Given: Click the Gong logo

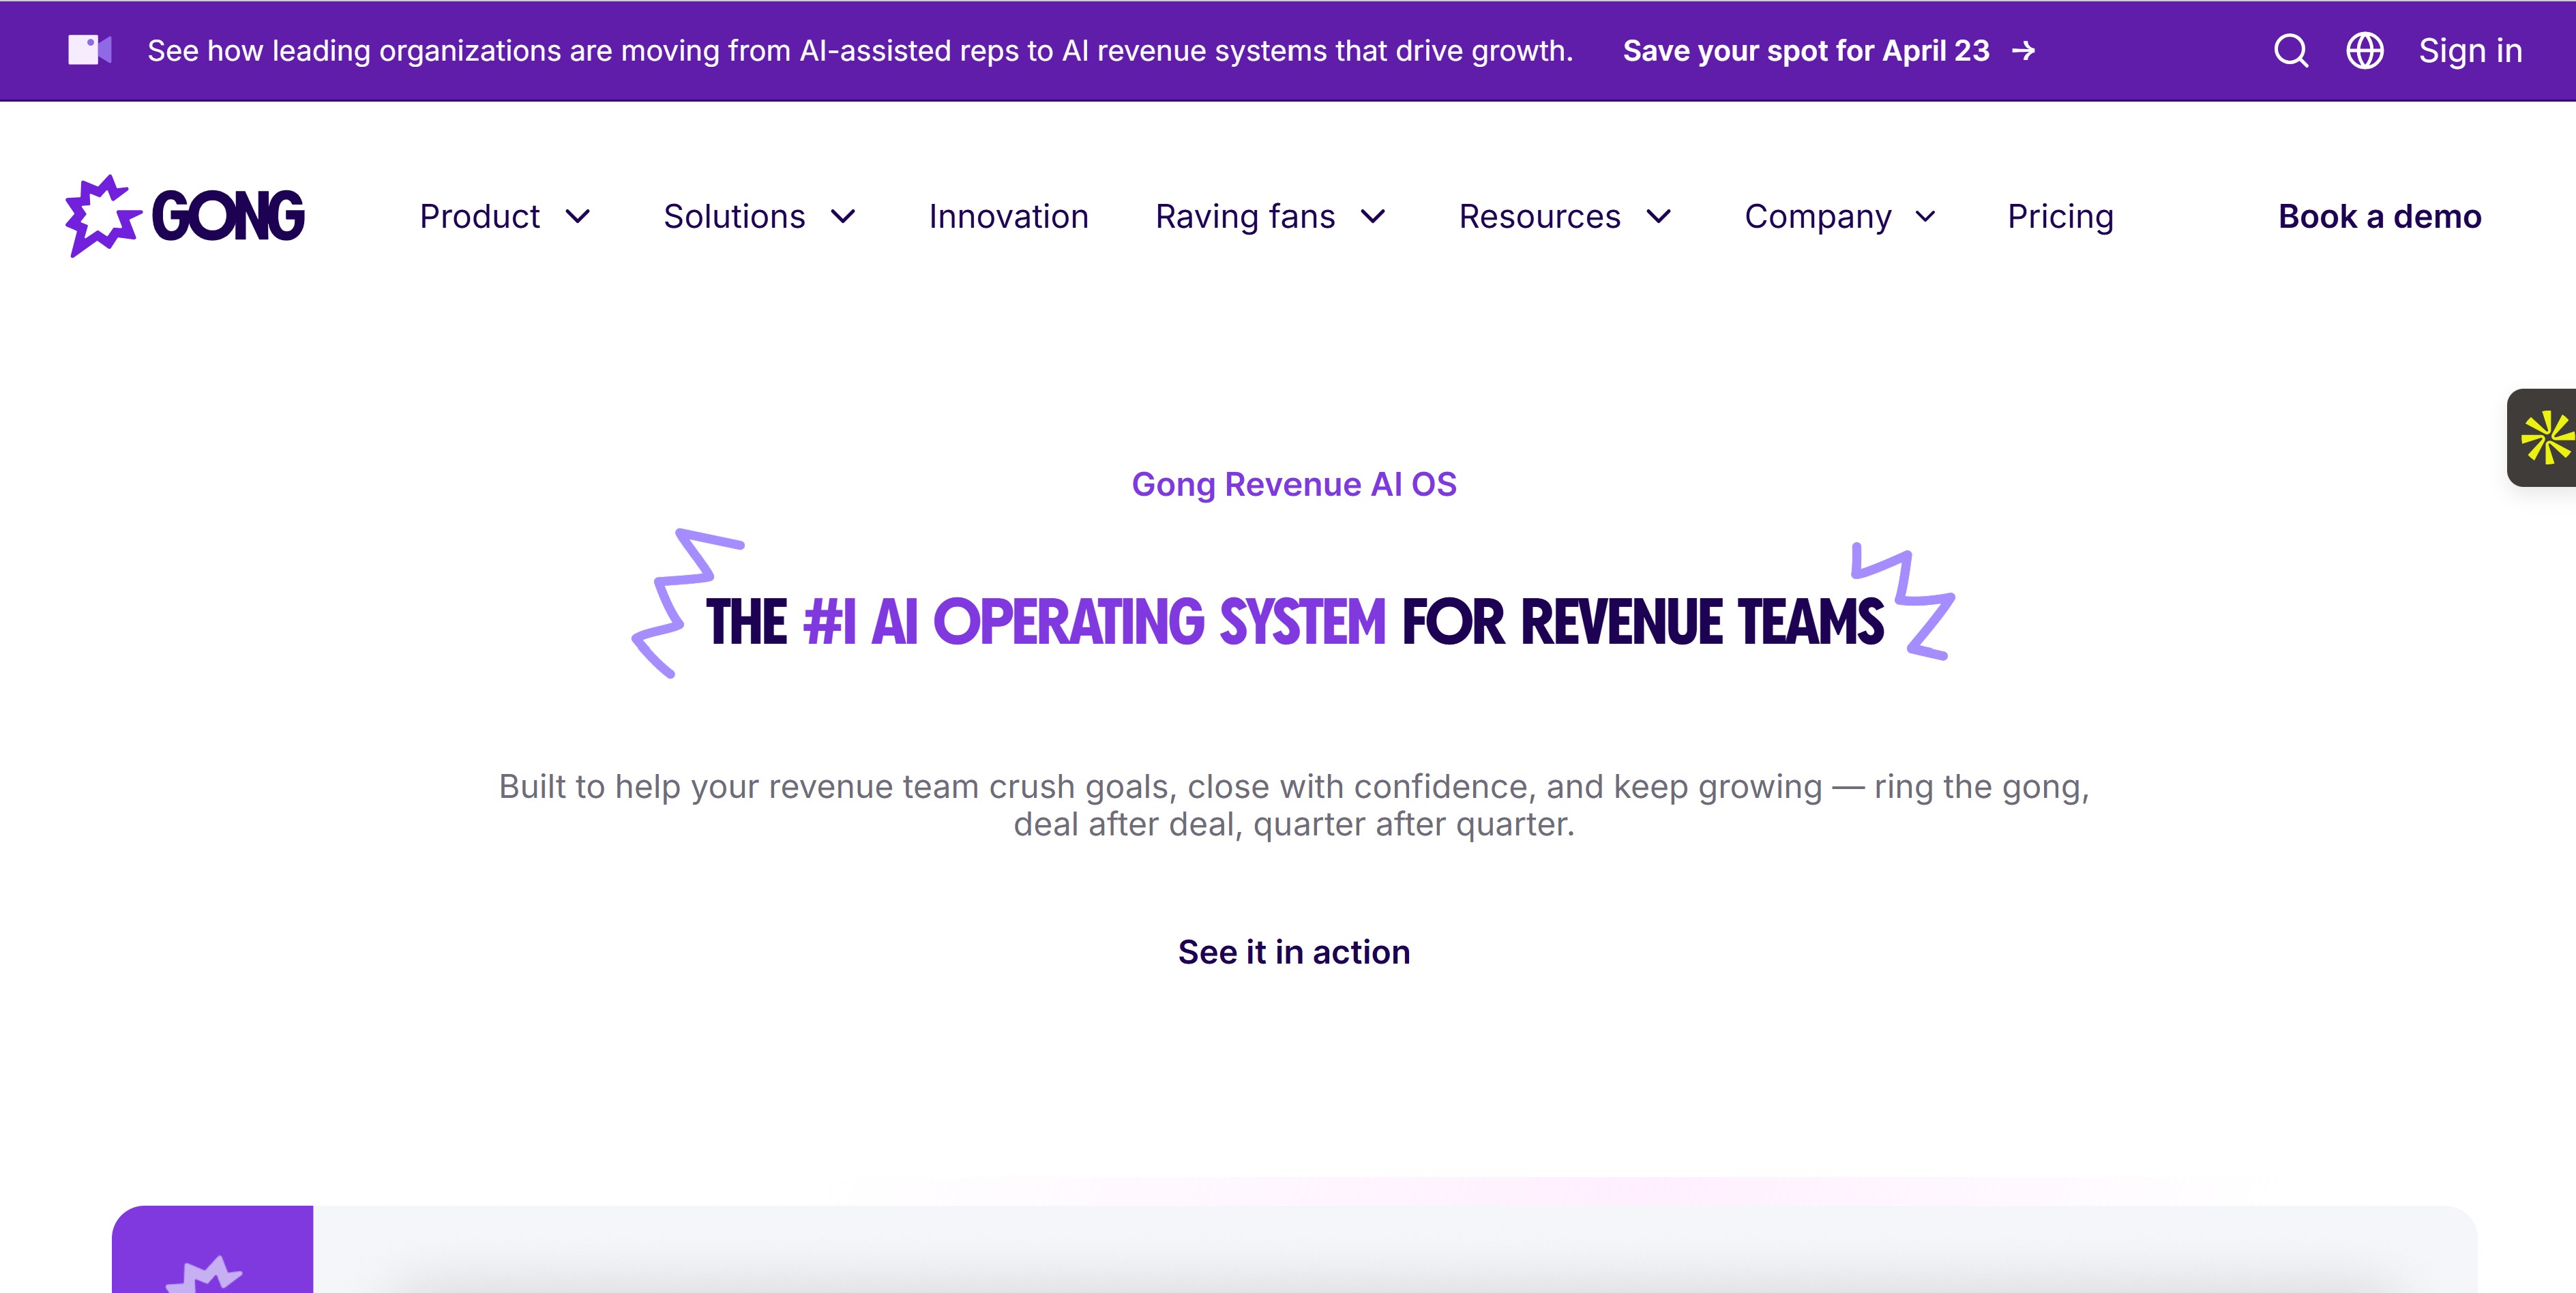Looking at the screenshot, I should pos(185,216).
